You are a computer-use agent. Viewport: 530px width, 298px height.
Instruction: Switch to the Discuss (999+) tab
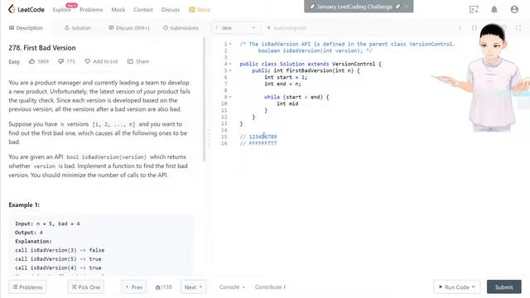(129, 27)
